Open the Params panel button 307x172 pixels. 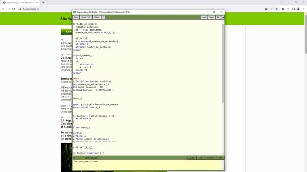(211, 158)
